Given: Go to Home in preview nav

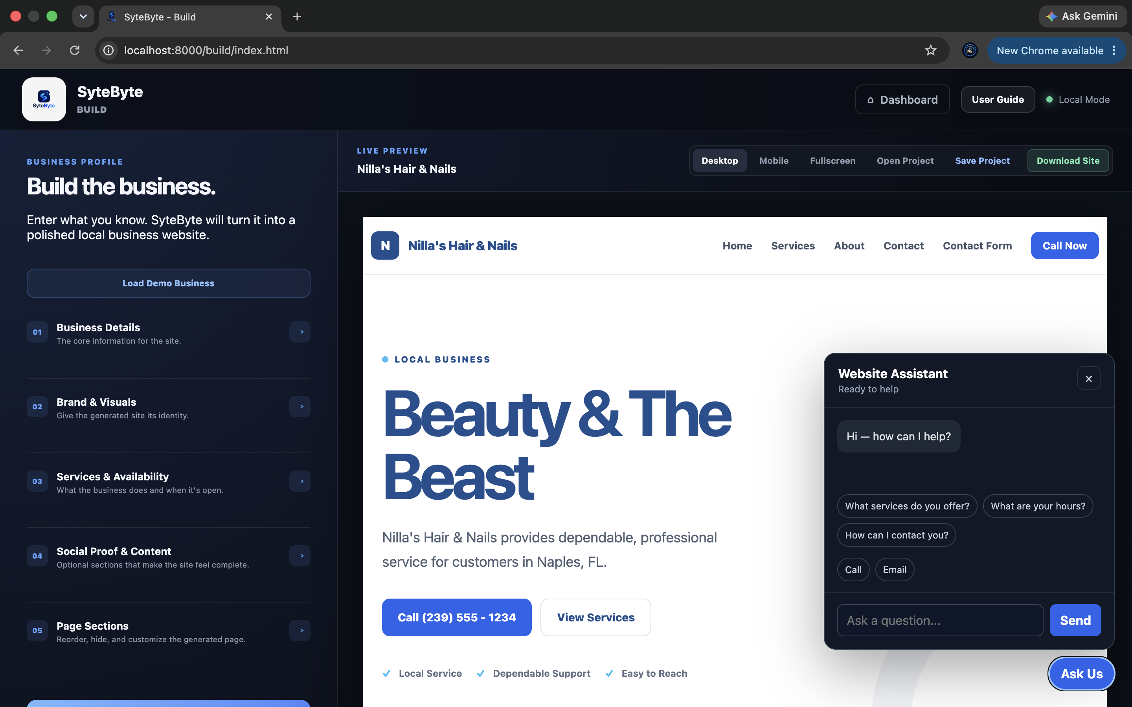Looking at the screenshot, I should pos(737,246).
